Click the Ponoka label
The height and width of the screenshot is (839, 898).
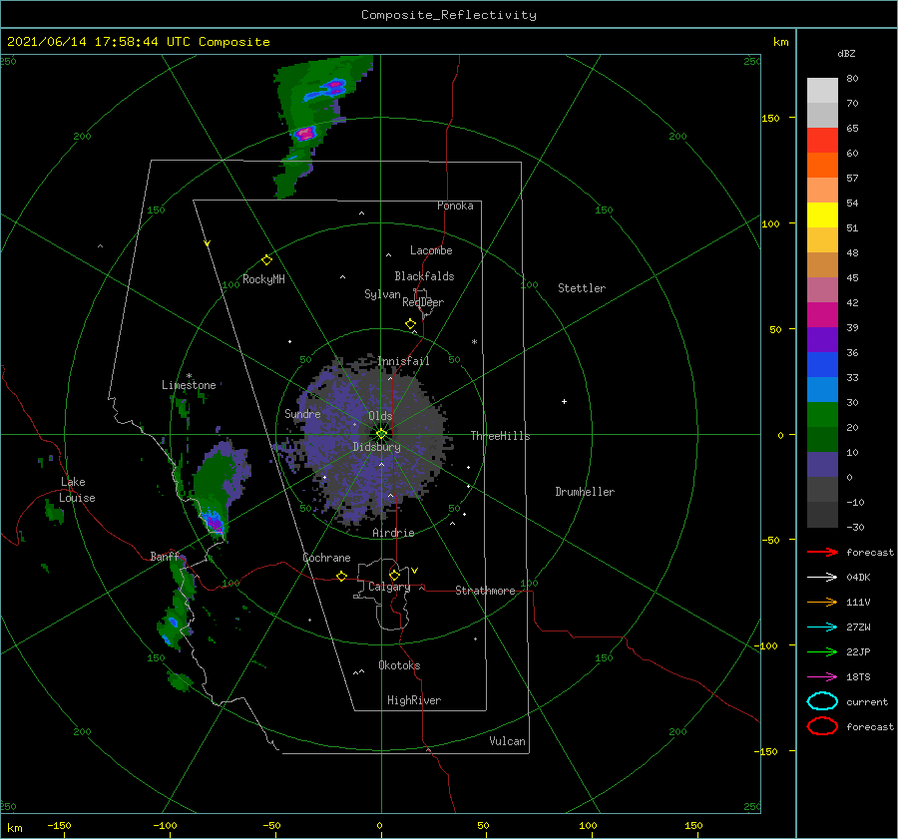(455, 206)
